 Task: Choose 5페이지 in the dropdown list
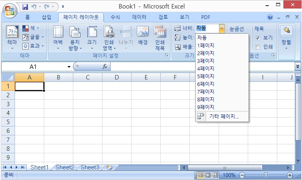222,76
